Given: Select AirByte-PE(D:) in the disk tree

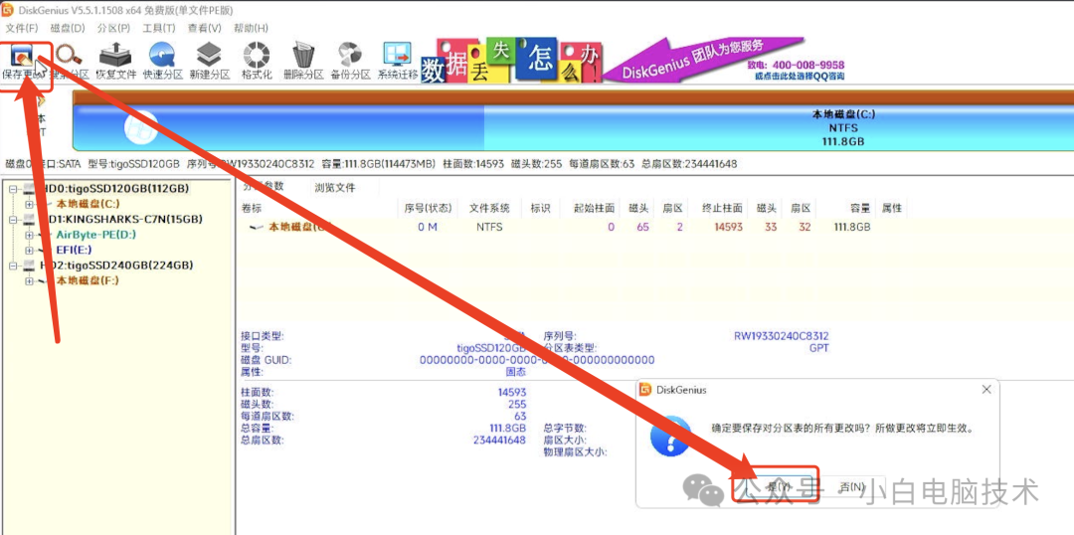Looking at the screenshot, I should coord(95,235).
